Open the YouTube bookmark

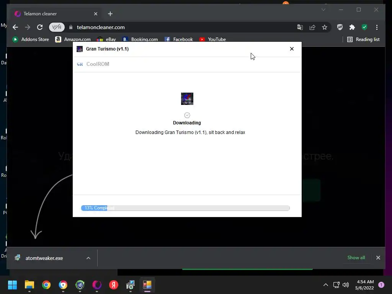click(x=212, y=39)
